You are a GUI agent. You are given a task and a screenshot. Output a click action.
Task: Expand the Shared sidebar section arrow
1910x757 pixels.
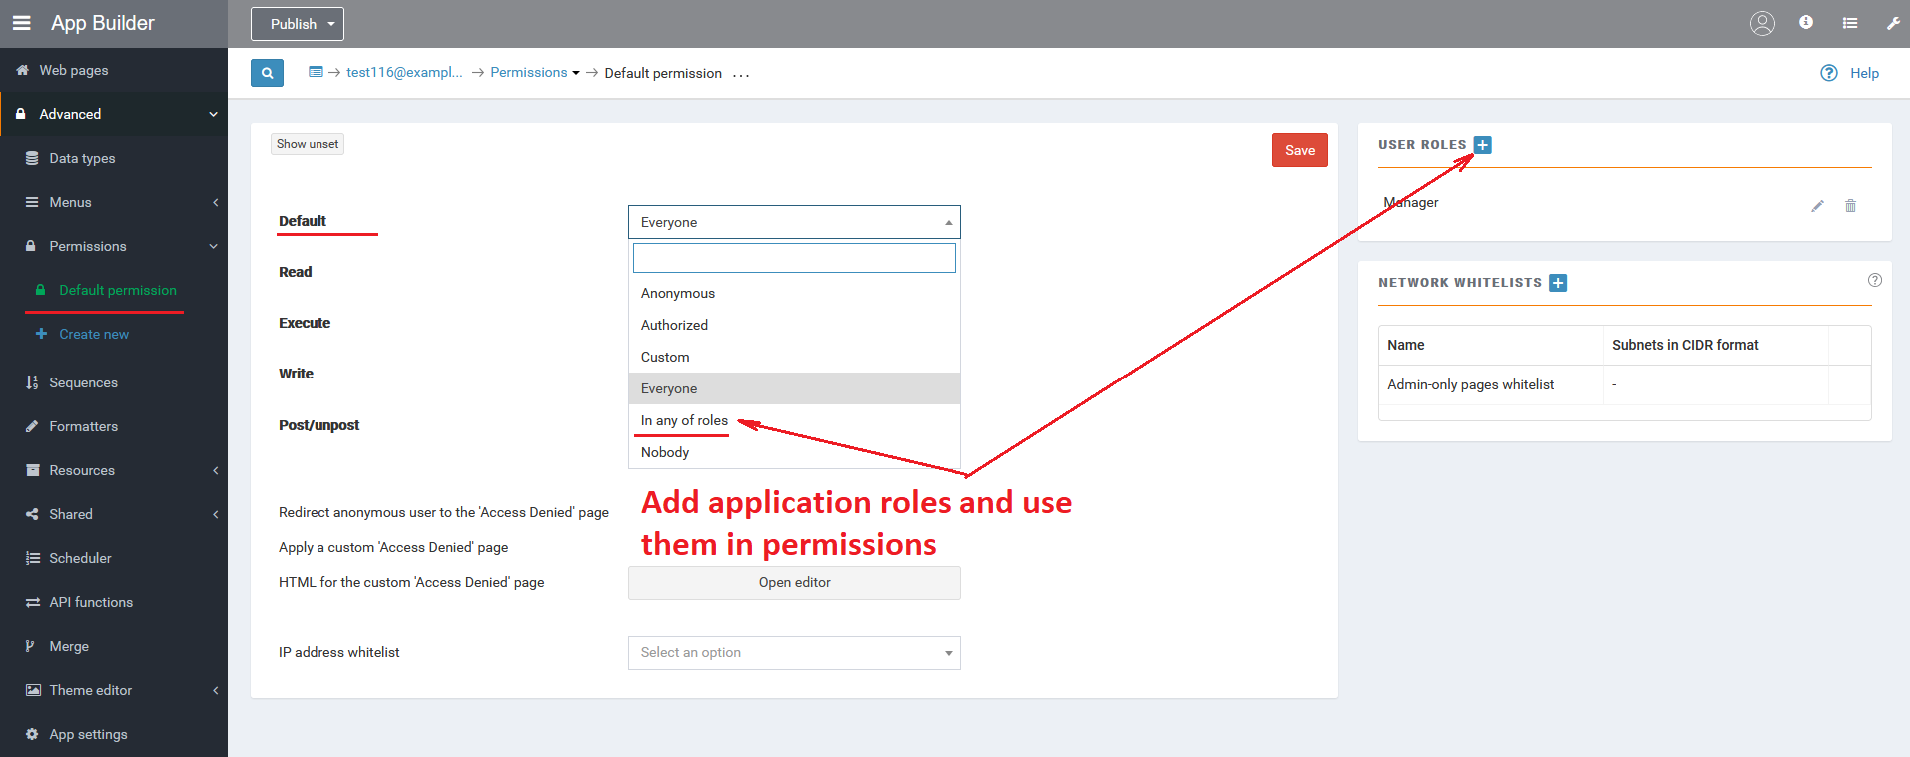click(x=215, y=514)
